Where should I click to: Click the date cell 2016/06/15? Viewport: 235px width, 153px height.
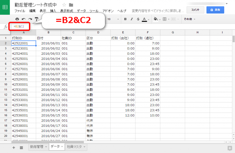[48, 115]
